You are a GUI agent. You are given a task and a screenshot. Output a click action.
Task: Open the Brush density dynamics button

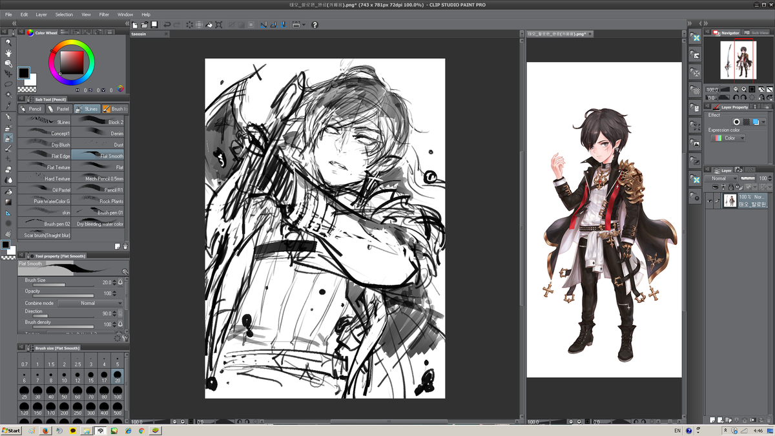tap(120, 324)
